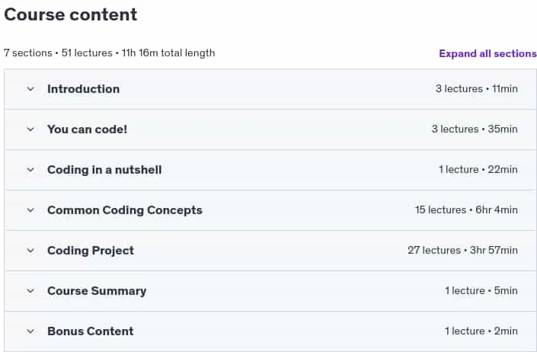Click the chevron next to Coding Project
537x352 pixels.
pos(30,251)
